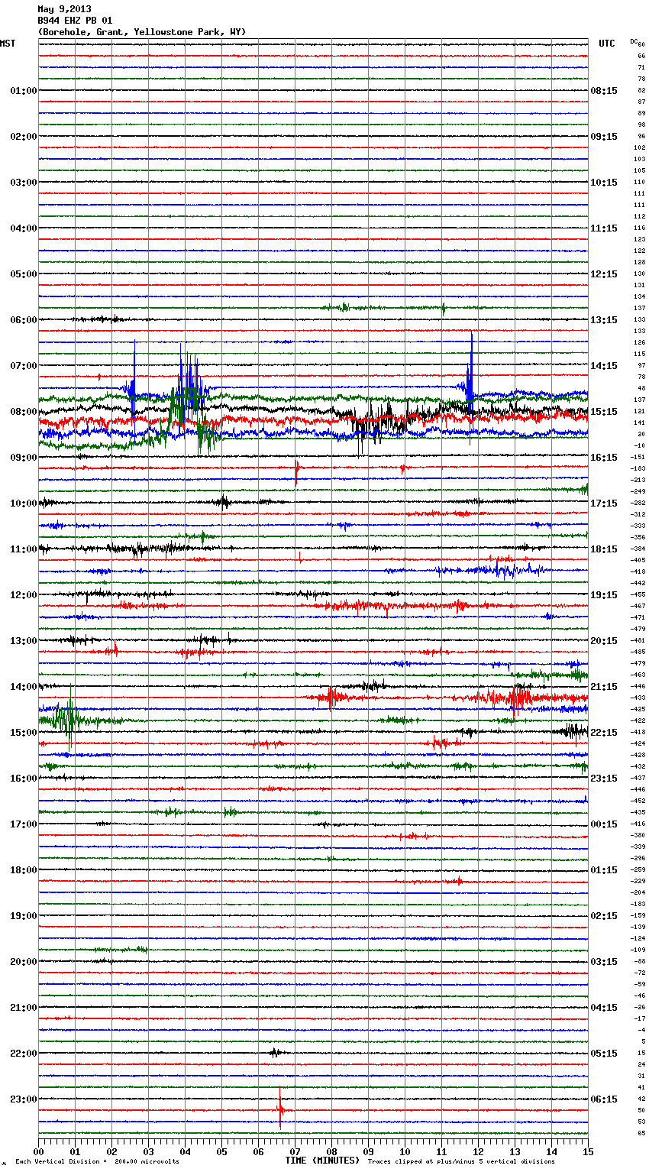Select the station code 'B944 EHZ PB 01'
The height and width of the screenshot is (1172, 649).
click(75, 21)
